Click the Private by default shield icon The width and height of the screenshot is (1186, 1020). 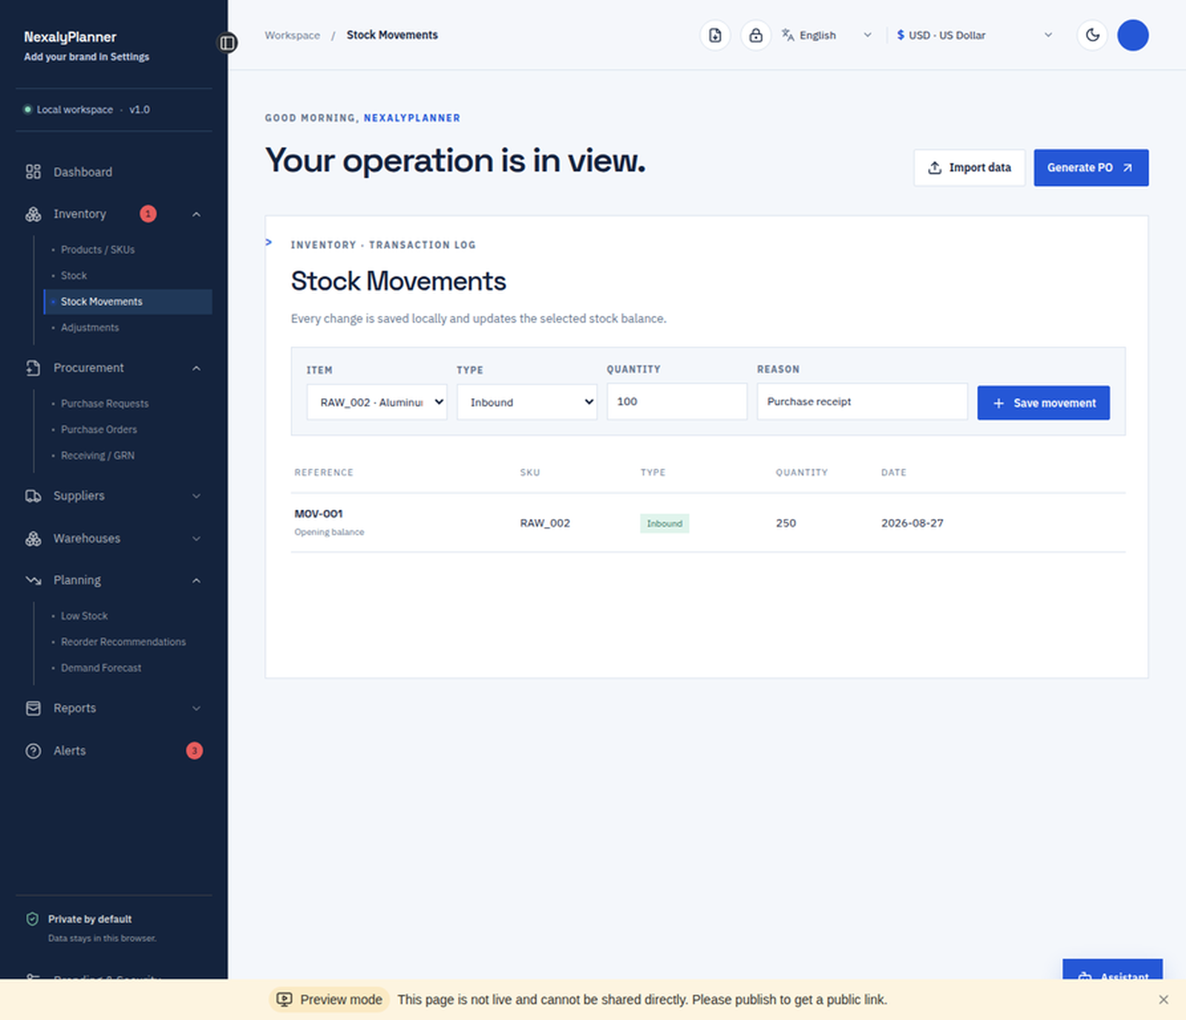(33, 919)
